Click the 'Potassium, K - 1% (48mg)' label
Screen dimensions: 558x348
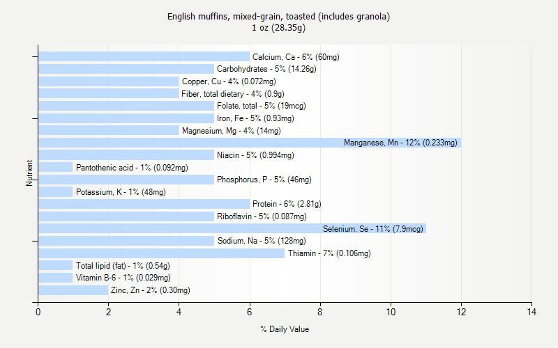tap(121, 192)
